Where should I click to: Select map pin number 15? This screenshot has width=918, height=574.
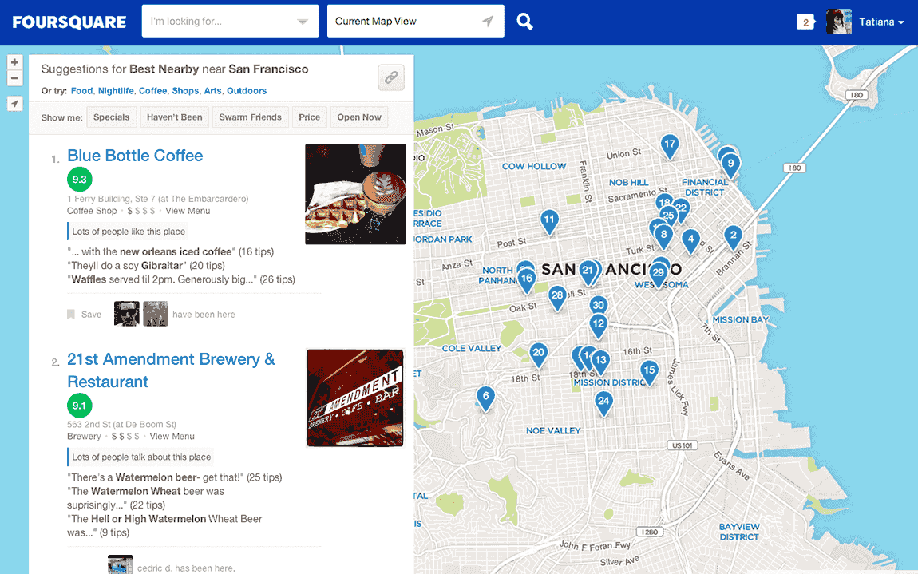[x=649, y=372]
